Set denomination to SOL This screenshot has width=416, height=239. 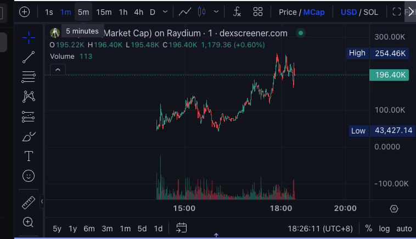(370, 12)
